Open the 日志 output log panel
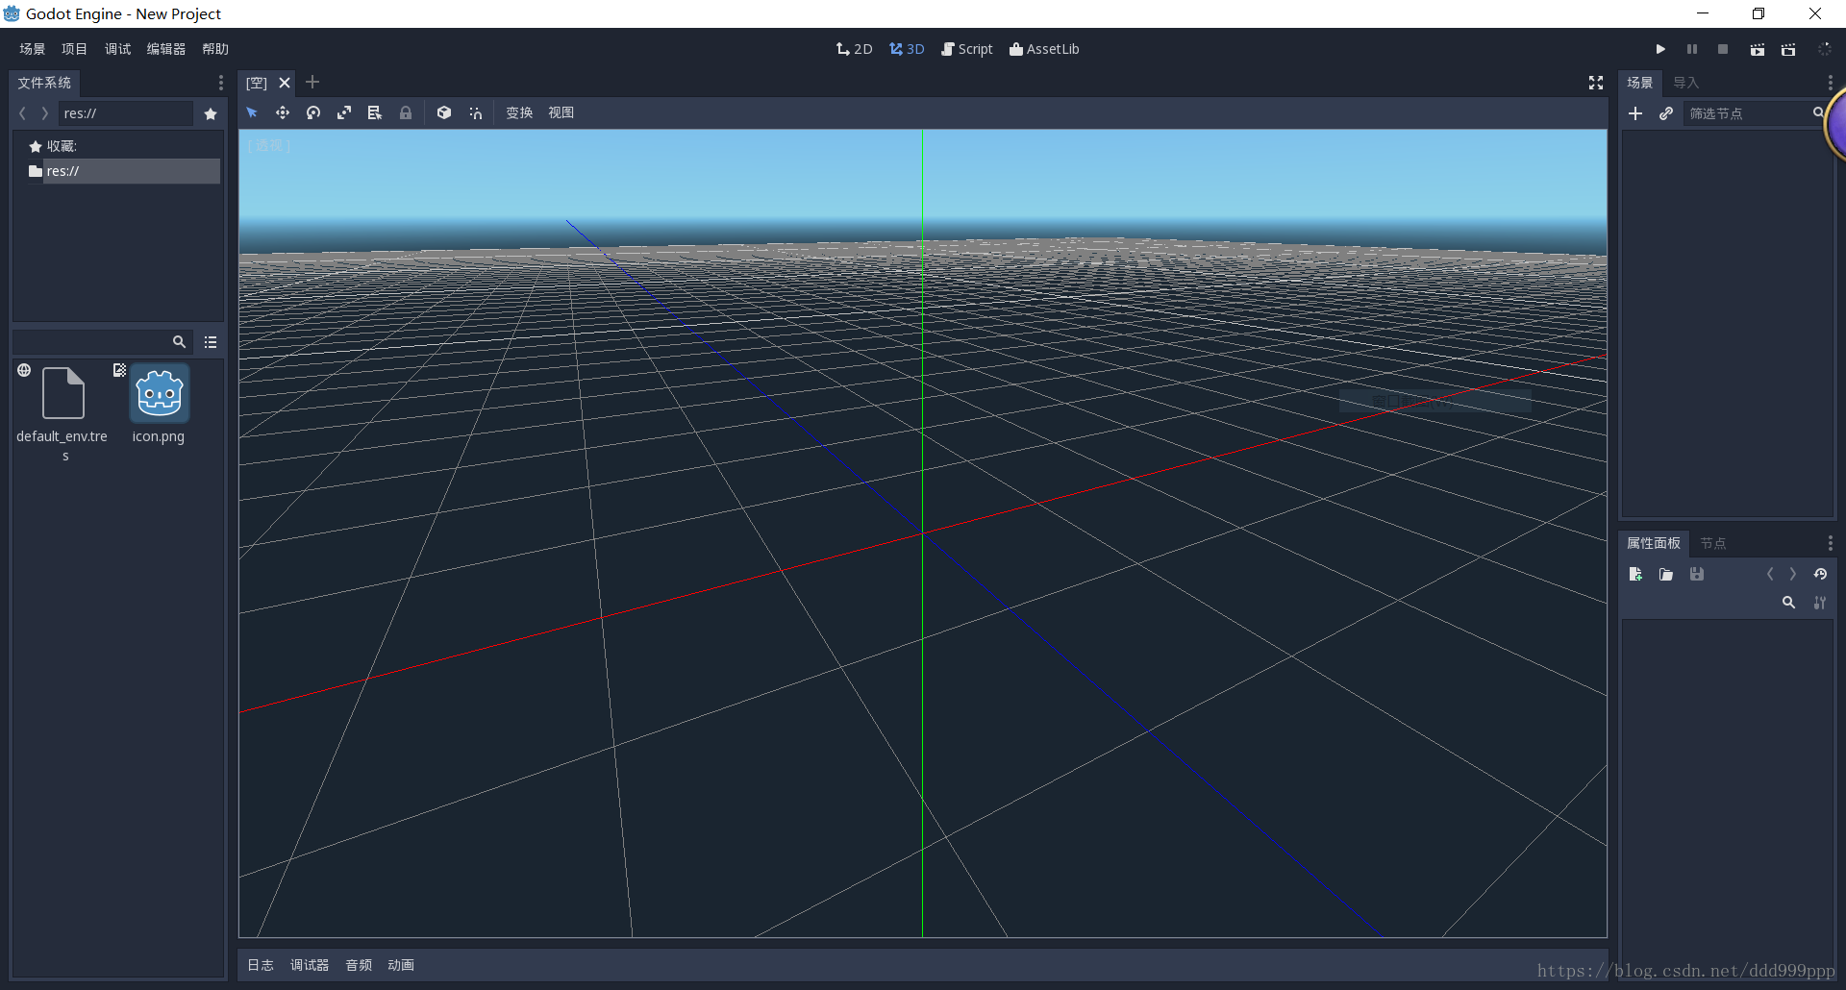The width and height of the screenshot is (1846, 990). tap(261, 965)
